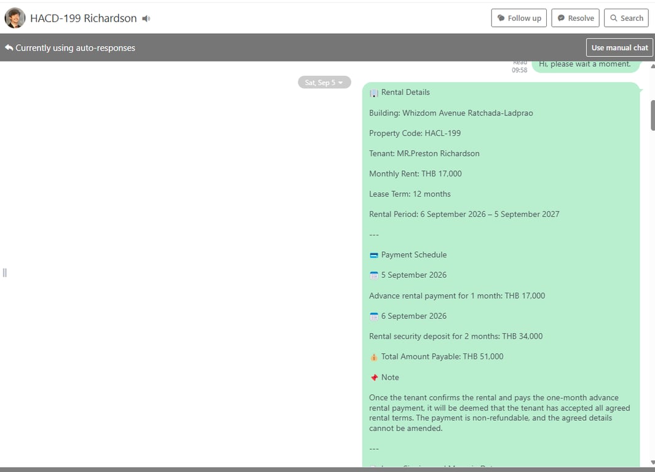655x472 pixels.
Task: Click the chat scrollbar thumb
Action: pyautogui.click(x=653, y=115)
